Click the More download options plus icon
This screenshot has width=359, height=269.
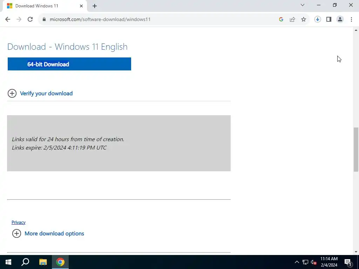click(x=17, y=234)
